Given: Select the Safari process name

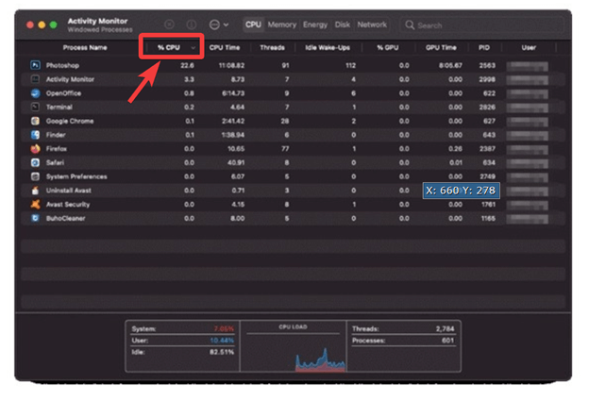Looking at the screenshot, I should click(x=55, y=162).
